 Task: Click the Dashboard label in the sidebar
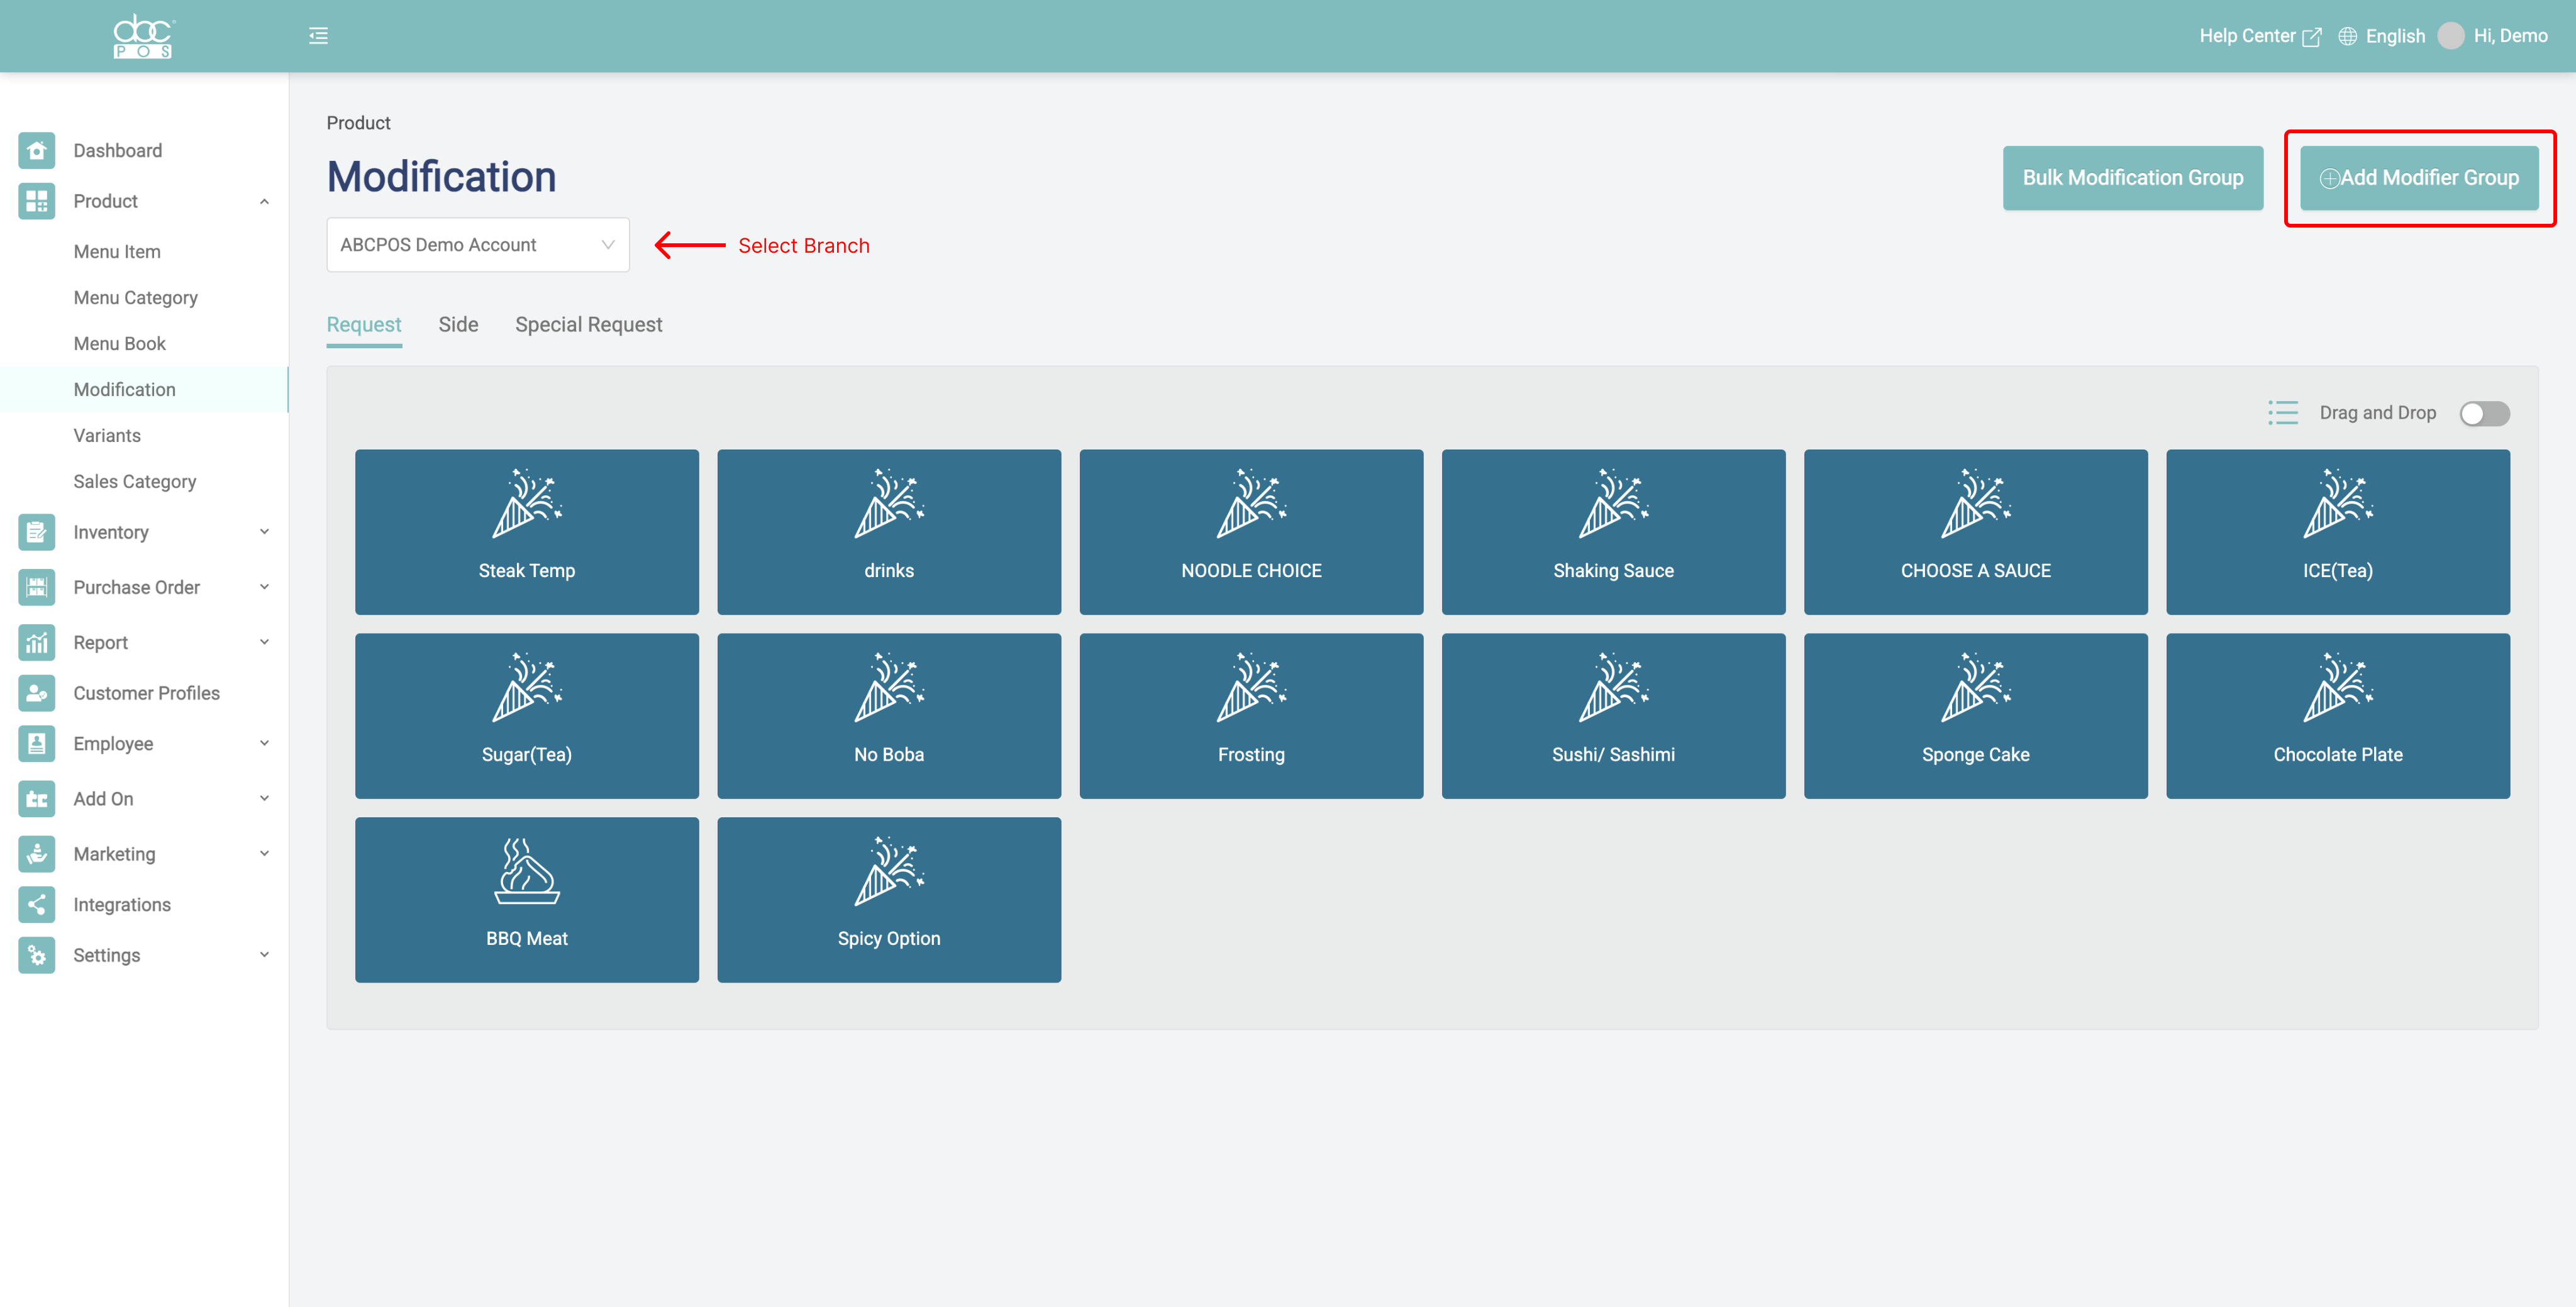(117, 150)
